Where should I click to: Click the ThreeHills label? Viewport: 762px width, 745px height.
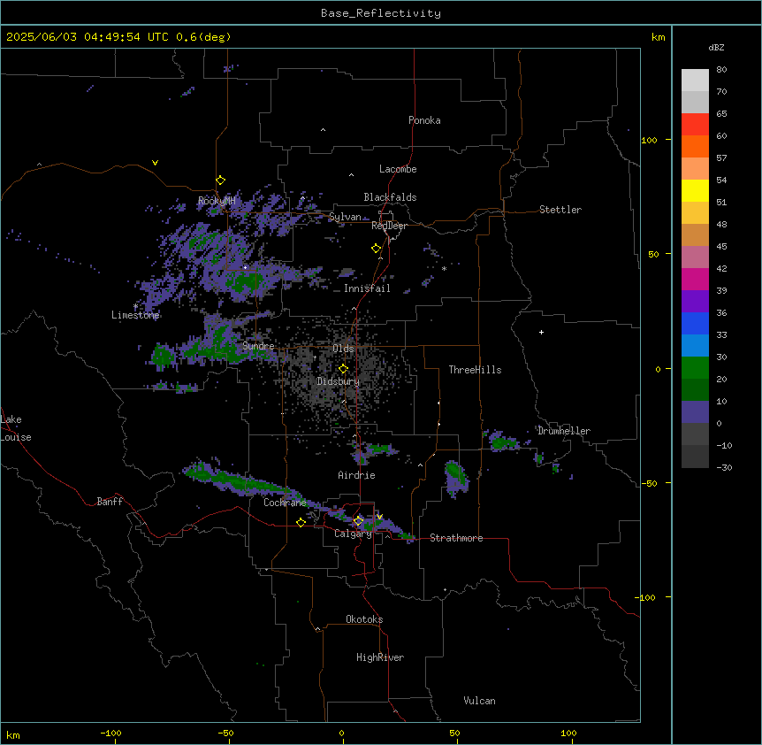point(475,370)
